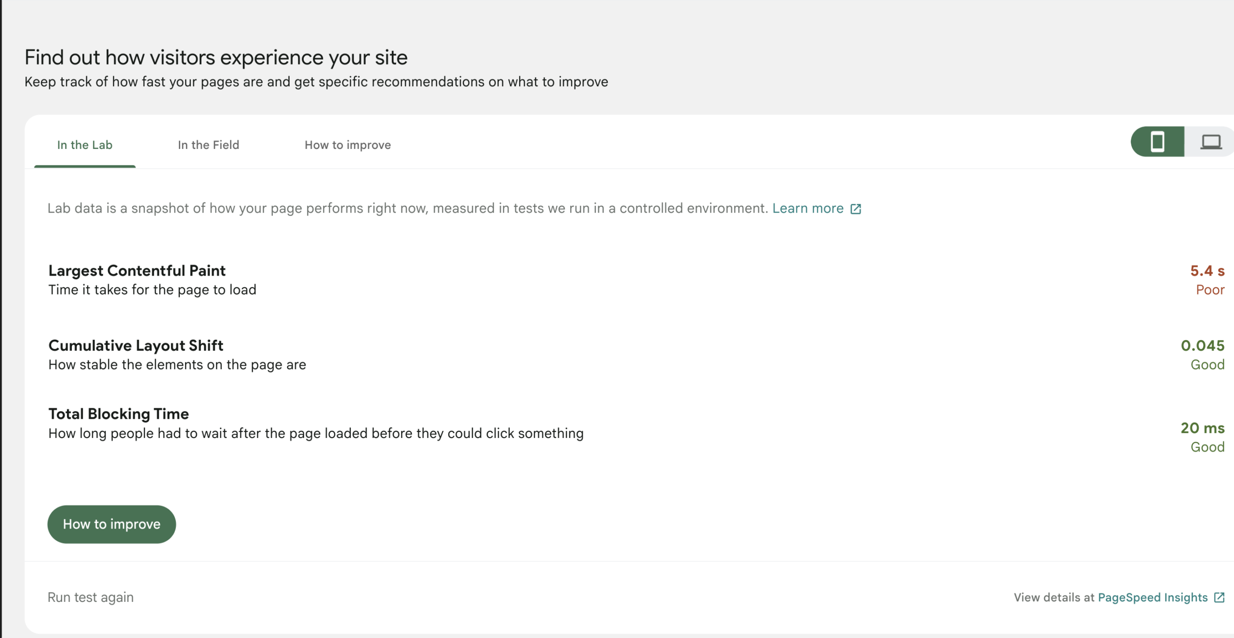Click the 0.045 Good score
The height and width of the screenshot is (638, 1234).
click(1203, 354)
